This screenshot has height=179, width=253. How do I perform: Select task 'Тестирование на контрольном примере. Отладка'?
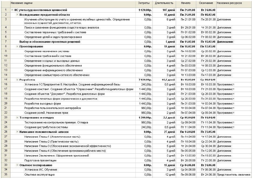click(56, 122)
